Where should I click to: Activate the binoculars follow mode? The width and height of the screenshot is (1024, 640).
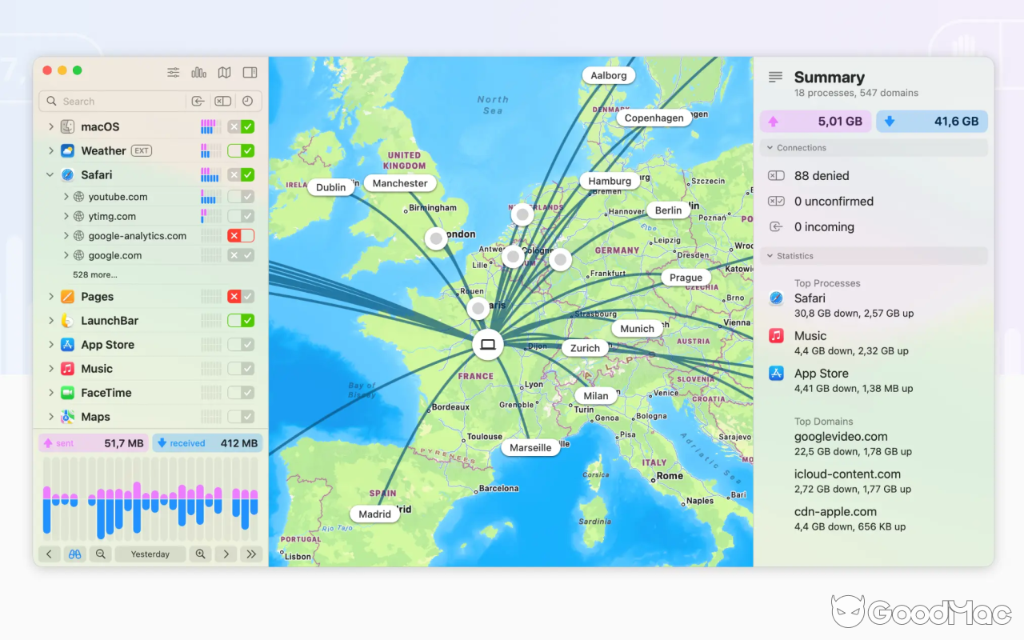74,554
